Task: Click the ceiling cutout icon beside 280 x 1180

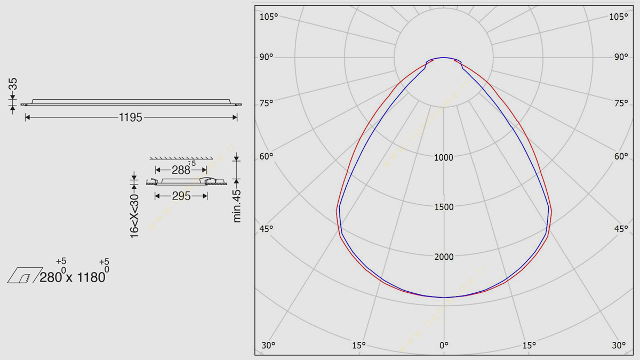Action: click(24, 275)
